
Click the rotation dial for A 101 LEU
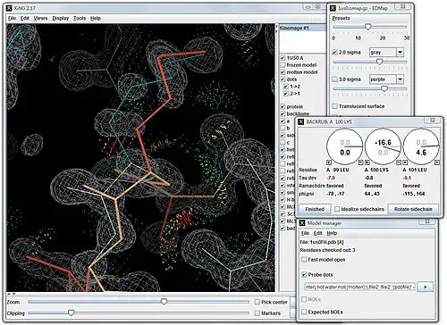421,147
